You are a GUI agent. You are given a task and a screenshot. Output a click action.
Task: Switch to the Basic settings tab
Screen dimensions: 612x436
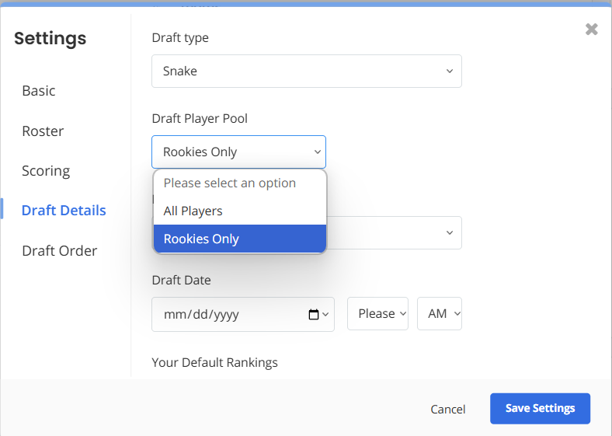pos(39,91)
